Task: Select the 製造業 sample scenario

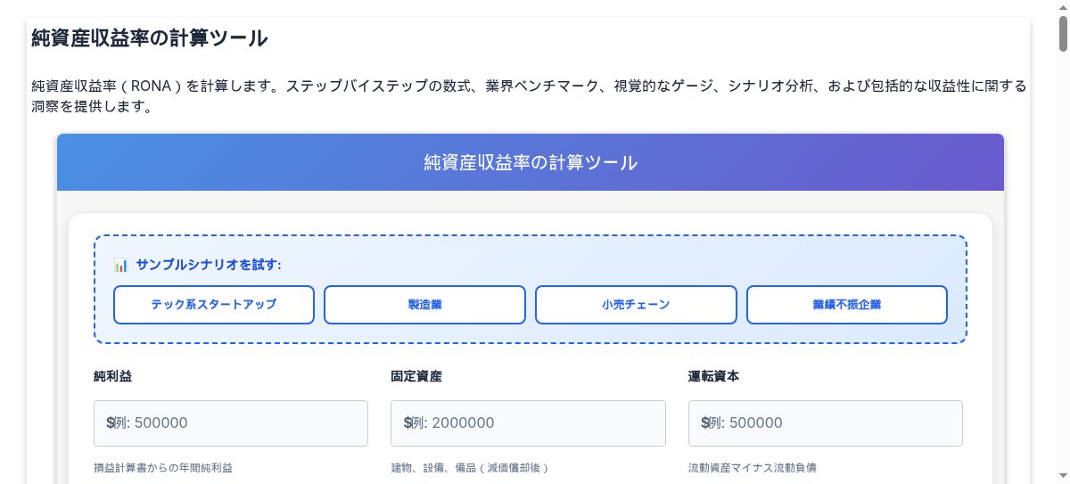Action: (x=424, y=305)
